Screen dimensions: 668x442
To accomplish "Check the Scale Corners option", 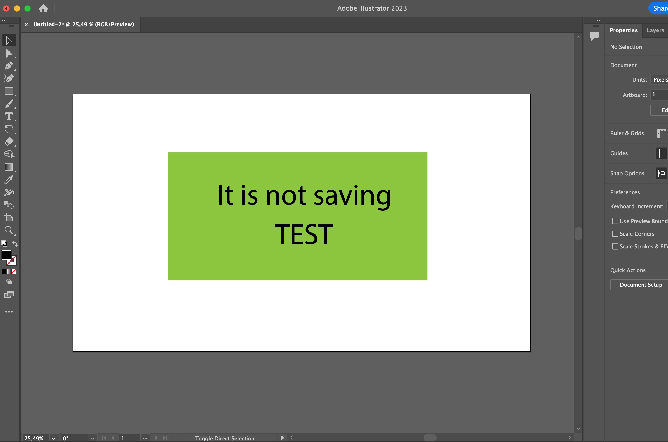I will (615, 234).
